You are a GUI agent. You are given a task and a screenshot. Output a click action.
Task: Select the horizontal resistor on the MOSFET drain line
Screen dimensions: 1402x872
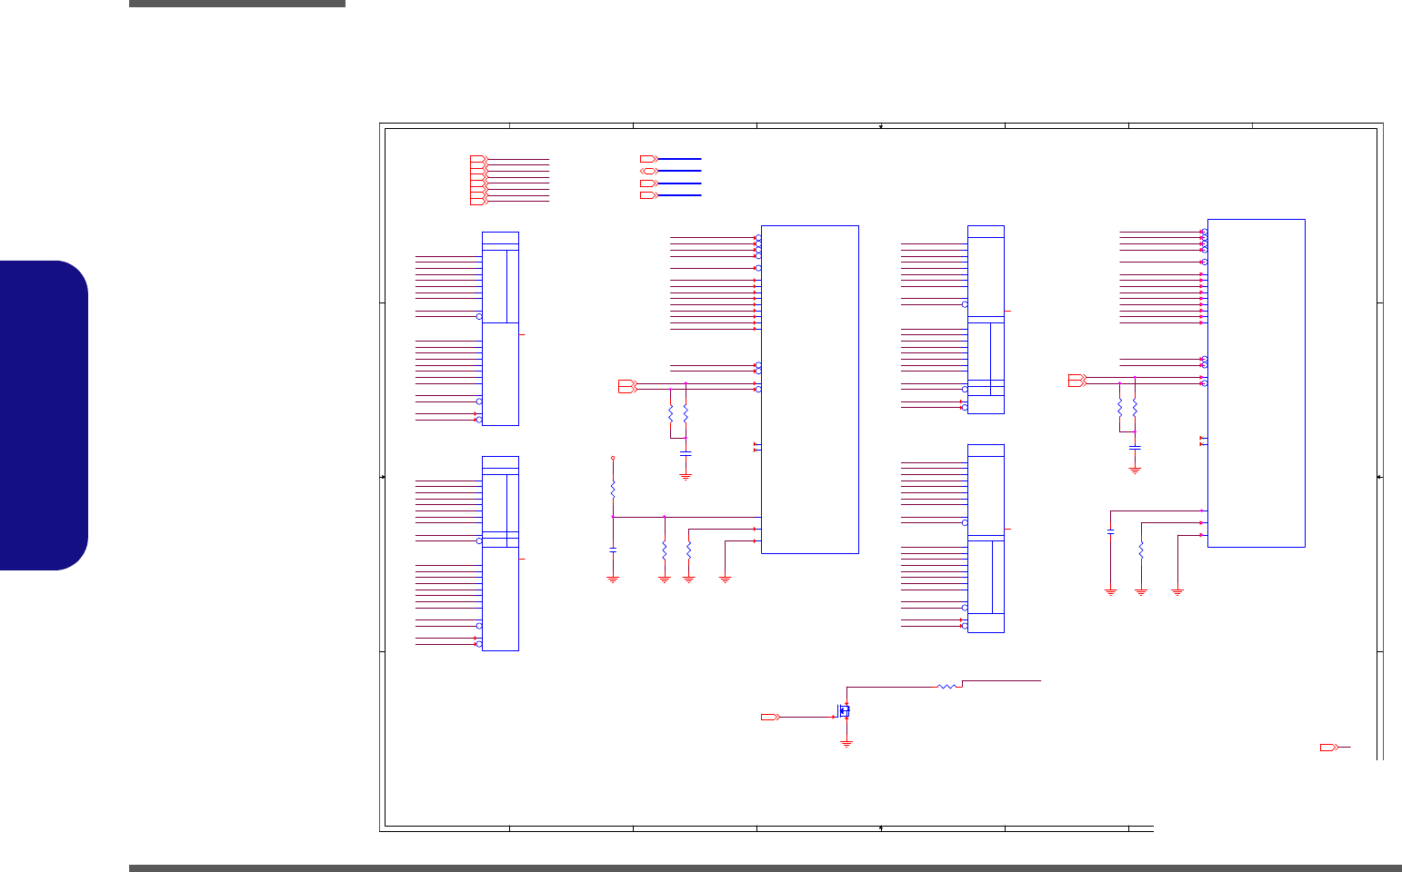(x=946, y=687)
